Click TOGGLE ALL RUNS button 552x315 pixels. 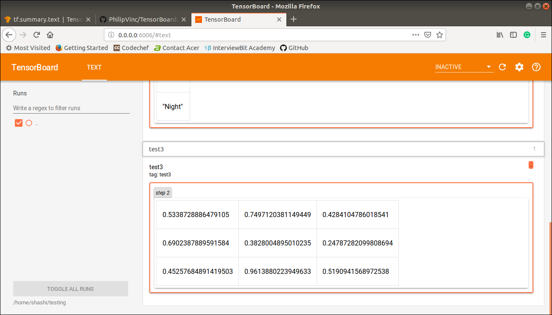[x=70, y=289]
